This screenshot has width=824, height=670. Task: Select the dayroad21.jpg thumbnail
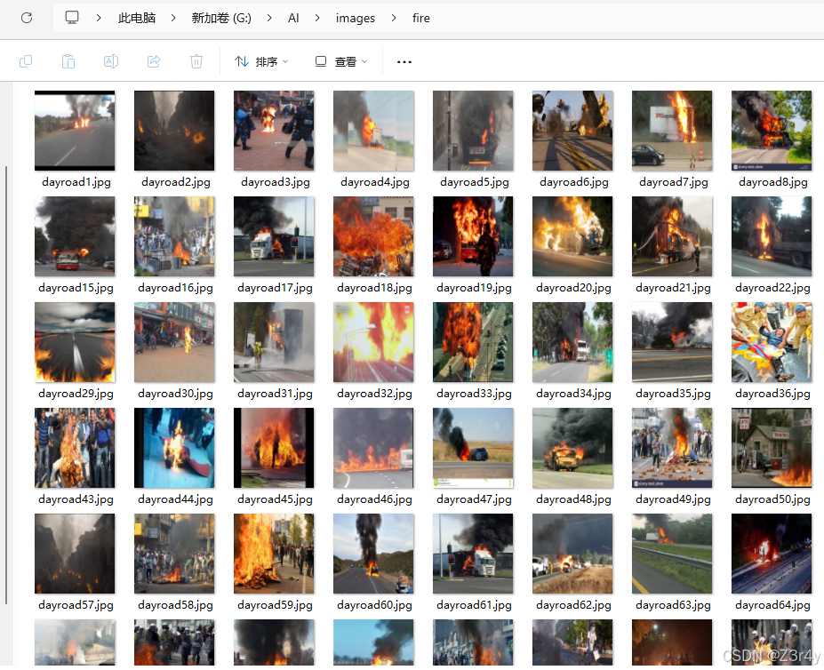(x=672, y=236)
